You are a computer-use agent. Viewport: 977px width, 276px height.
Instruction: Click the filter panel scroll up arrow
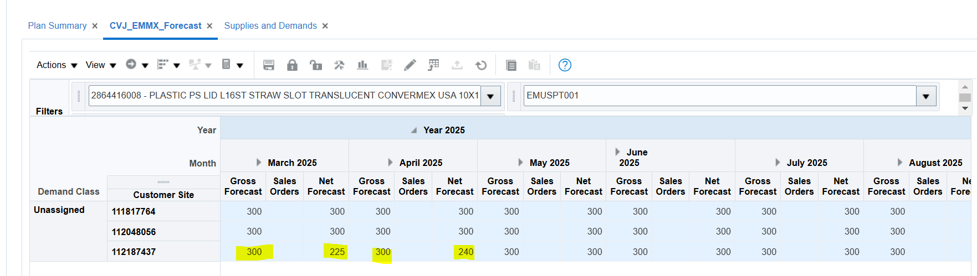coord(965,87)
